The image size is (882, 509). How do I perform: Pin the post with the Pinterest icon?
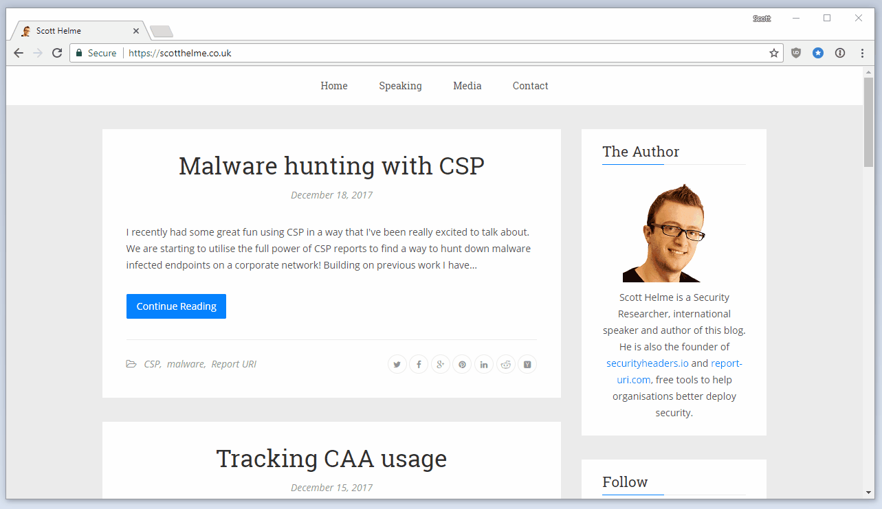tap(462, 365)
